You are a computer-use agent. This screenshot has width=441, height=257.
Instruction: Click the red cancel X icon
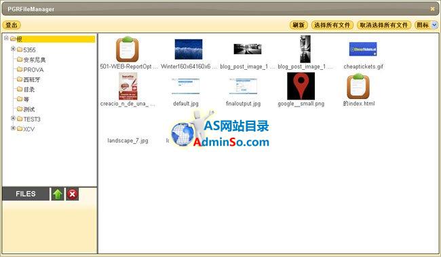click(x=73, y=195)
